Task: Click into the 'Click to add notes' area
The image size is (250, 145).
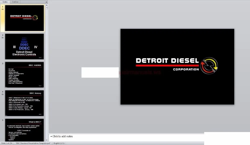Action: click(126, 137)
